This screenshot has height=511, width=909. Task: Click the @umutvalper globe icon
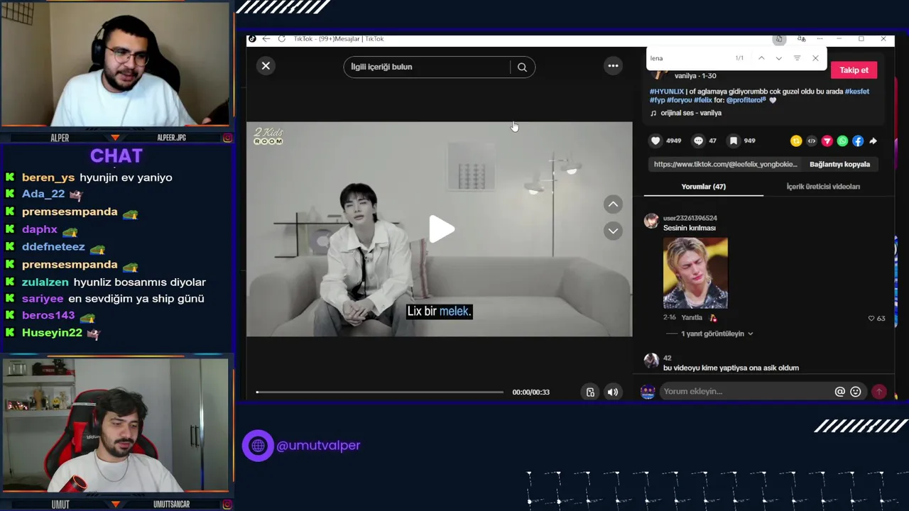258,446
